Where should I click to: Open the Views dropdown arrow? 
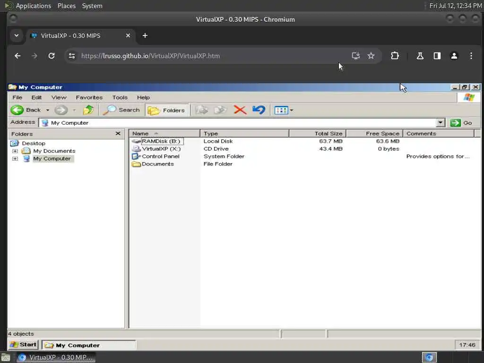[291, 110]
